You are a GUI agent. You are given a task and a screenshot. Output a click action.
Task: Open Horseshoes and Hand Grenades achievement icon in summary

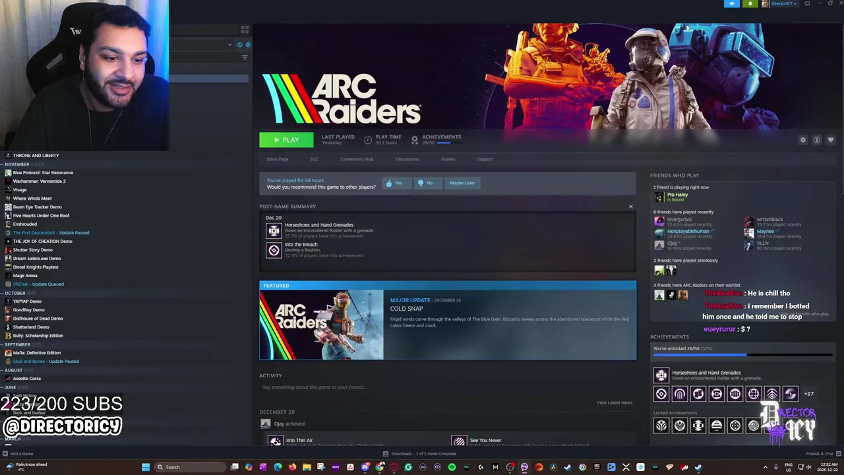(x=274, y=230)
